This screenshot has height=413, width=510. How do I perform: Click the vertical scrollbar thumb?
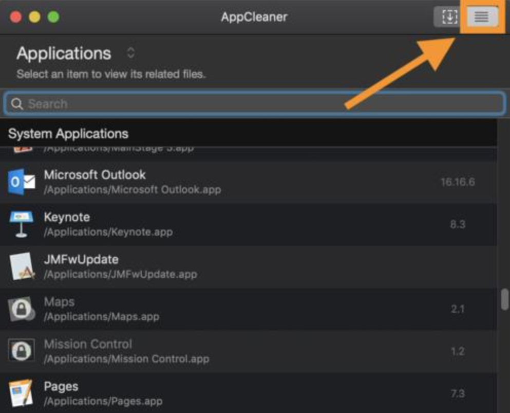504,299
